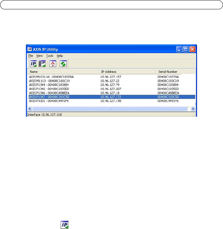223x229 pixels.
Task: Click serial number 00408CA5BEEA cell
Action: coord(168,93)
